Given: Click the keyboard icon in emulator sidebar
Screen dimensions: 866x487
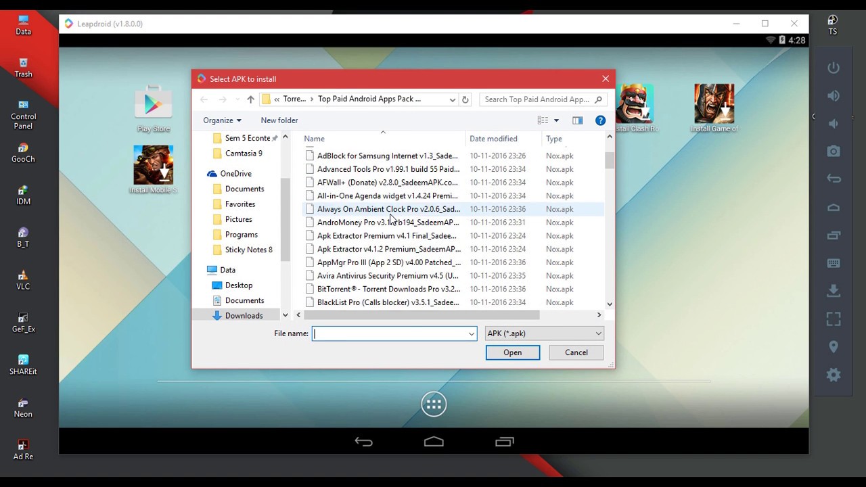Looking at the screenshot, I should pyautogui.click(x=834, y=263).
